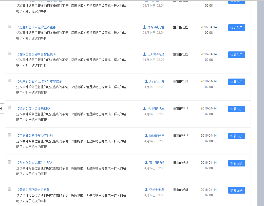Restore the 【恶魔奶爸】朱轮翠盖不胜春 post with 恢复贴子
The image size is (264, 206).
237,28
